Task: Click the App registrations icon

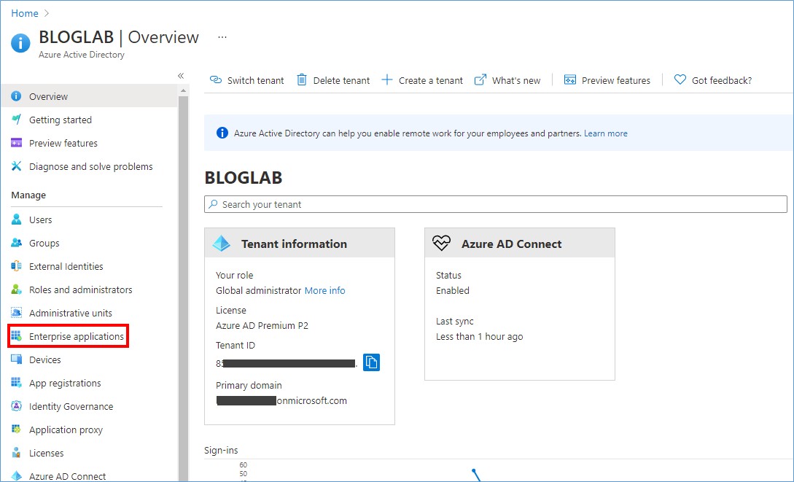Action: click(x=16, y=383)
